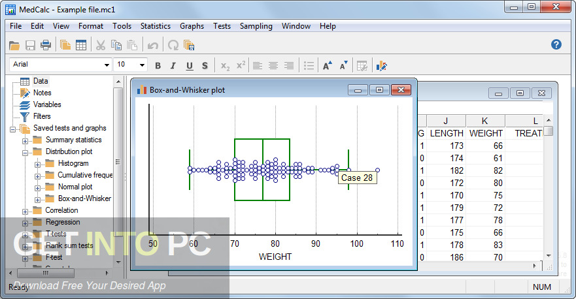Select column header K in spreadsheet
The height and width of the screenshot is (299, 576).
click(x=485, y=121)
